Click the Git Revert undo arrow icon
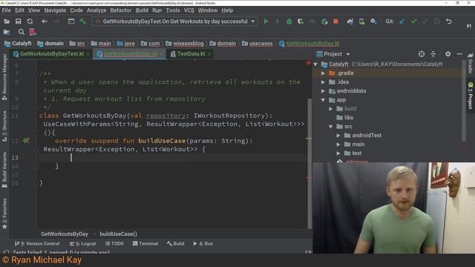Screen dimensions: 475x267 tap(448, 22)
